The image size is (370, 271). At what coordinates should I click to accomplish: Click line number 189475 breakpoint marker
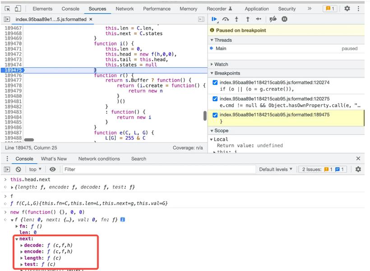[13, 70]
